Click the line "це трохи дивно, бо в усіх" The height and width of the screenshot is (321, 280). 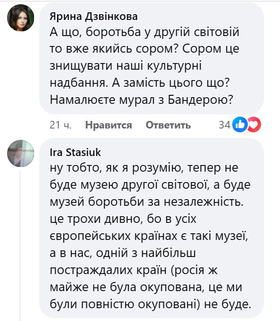[x=123, y=219]
